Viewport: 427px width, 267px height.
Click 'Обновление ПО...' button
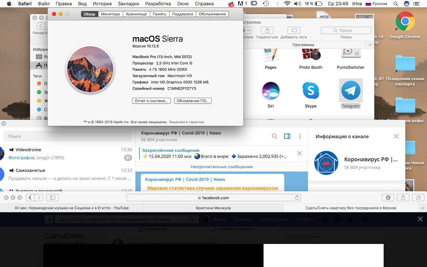pyautogui.click(x=193, y=101)
